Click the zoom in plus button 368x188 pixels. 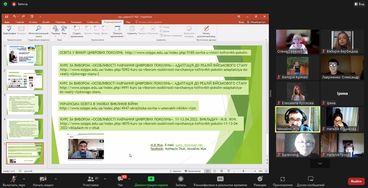[x=255, y=171]
